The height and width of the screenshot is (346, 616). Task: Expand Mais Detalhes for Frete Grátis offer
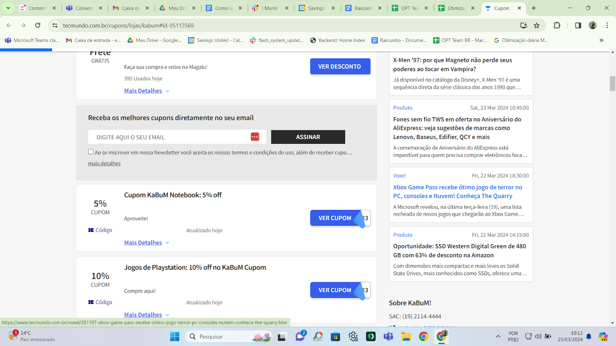click(x=146, y=91)
